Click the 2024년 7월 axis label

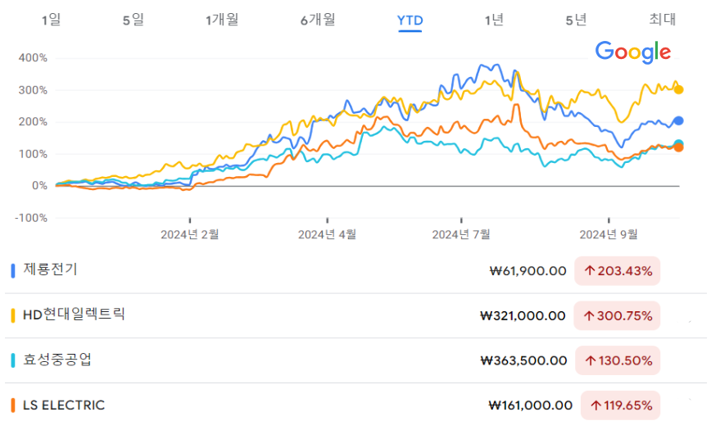tap(461, 234)
